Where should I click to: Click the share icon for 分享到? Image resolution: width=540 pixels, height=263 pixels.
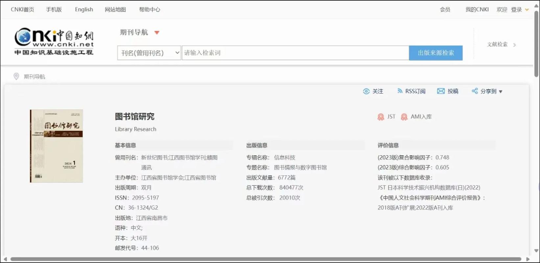475,91
